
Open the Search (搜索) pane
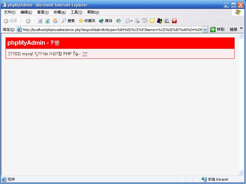click(68, 21)
